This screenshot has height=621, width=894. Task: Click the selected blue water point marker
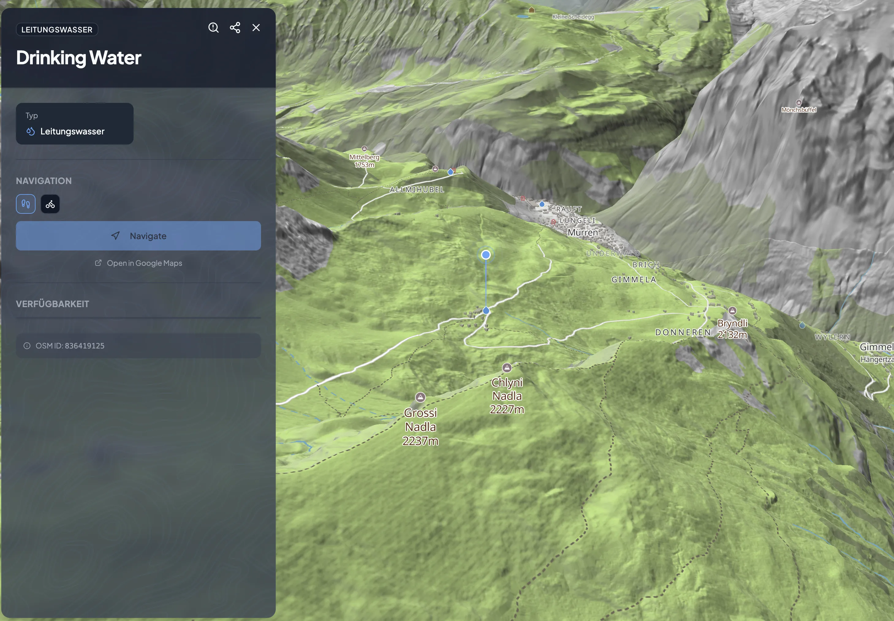tap(486, 255)
